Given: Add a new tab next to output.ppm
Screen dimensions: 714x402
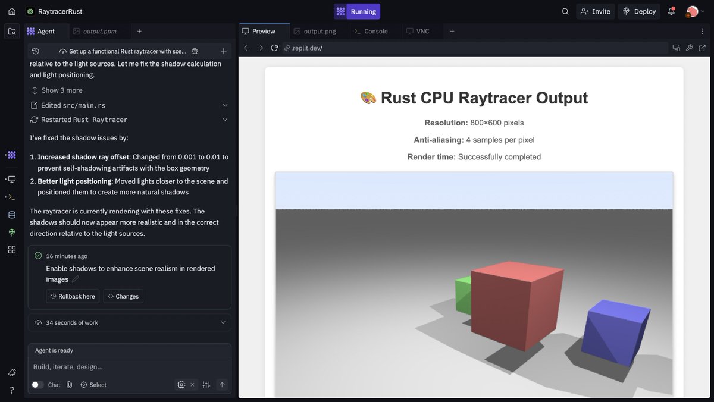Looking at the screenshot, I should 139,31.
